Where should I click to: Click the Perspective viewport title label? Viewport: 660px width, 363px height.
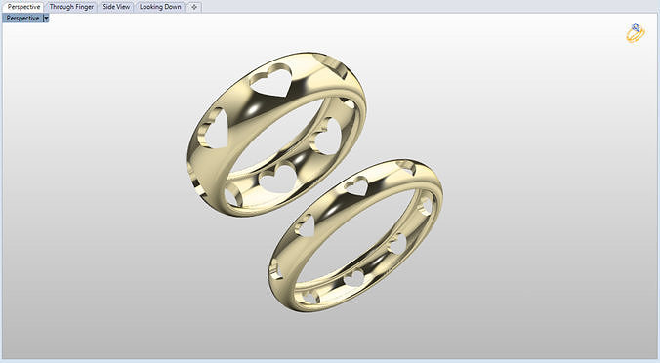(22, 19)
